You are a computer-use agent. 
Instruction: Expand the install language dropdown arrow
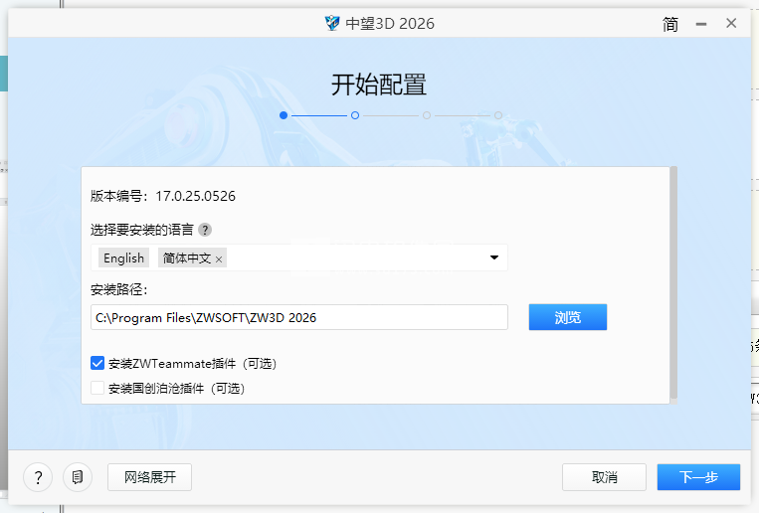494,257
